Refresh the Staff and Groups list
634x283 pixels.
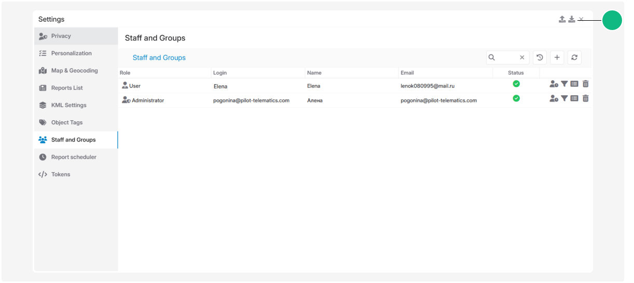click(574, 58)
